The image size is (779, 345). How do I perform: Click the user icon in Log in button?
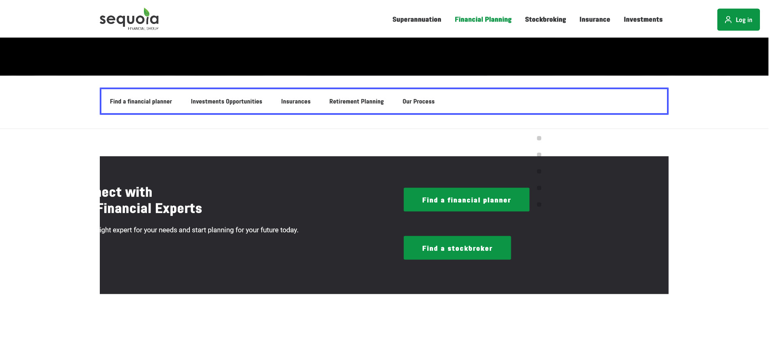click(728, 19)
